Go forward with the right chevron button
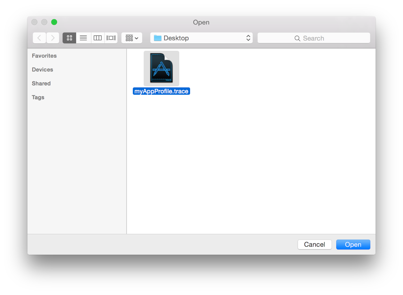The width and height of the screenshot is (403, 295). point(53,38)
